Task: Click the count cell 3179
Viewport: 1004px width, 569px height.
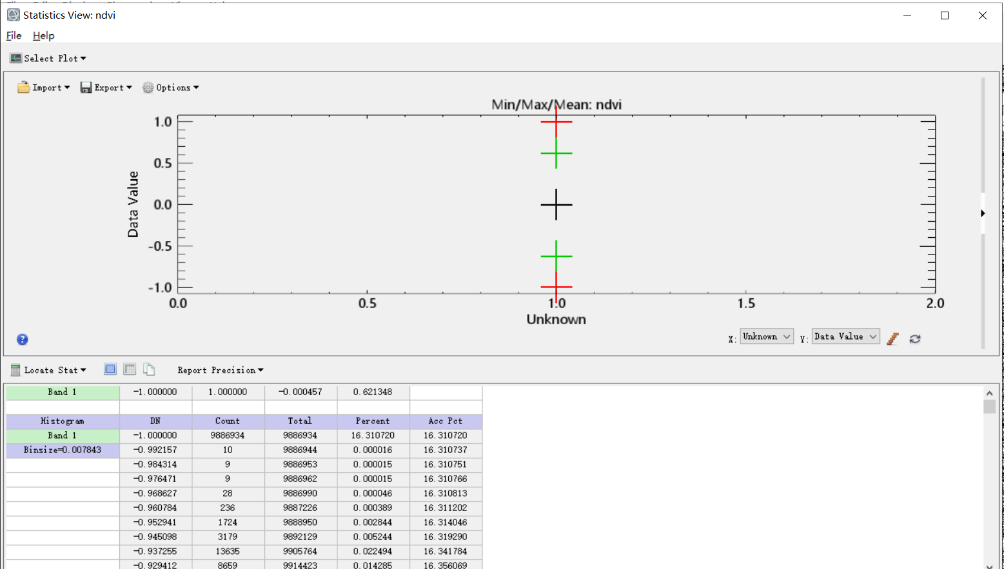Action: click(x=228, y=537)
